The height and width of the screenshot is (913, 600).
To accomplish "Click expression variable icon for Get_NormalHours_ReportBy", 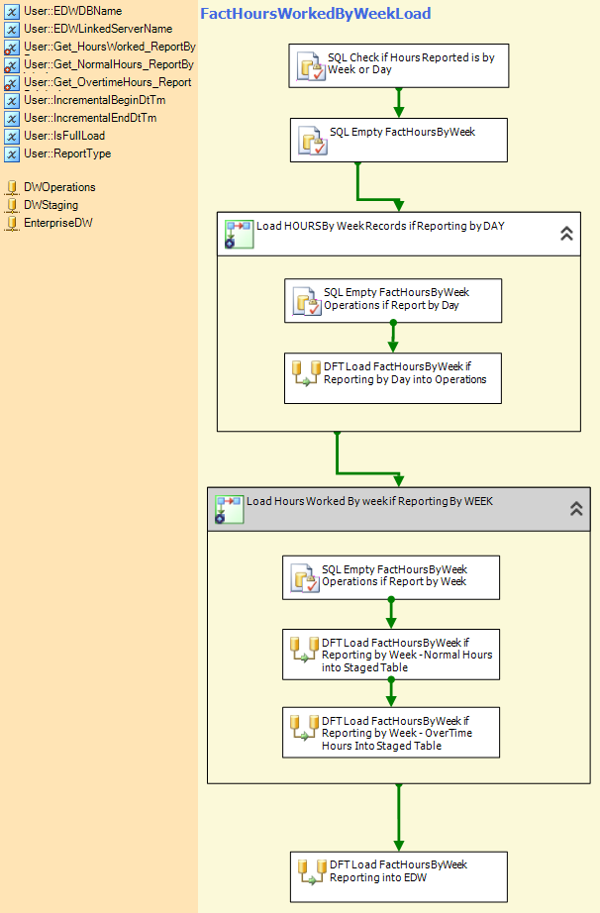I will pyautogui.click(x=12, y=65).
